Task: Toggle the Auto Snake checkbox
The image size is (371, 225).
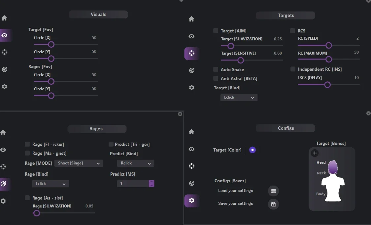Action: 216,69
